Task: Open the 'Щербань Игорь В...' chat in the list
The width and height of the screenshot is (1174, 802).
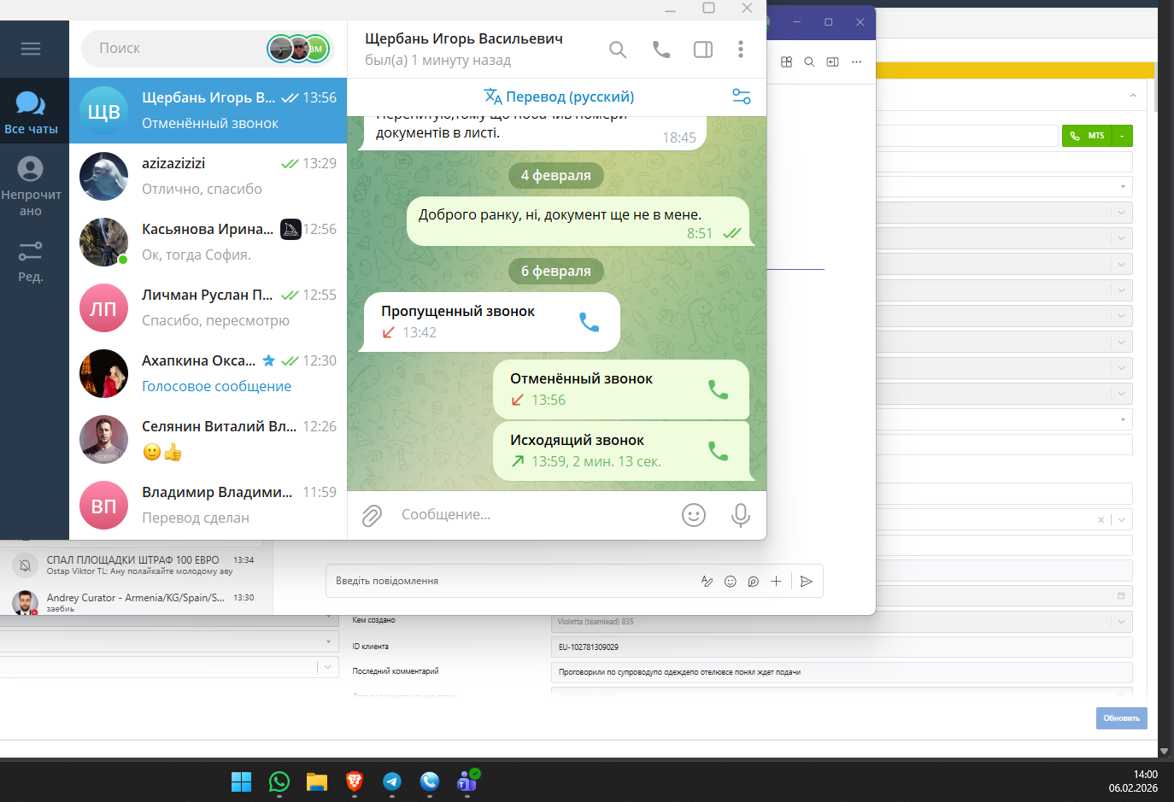Action: point(208,111)
